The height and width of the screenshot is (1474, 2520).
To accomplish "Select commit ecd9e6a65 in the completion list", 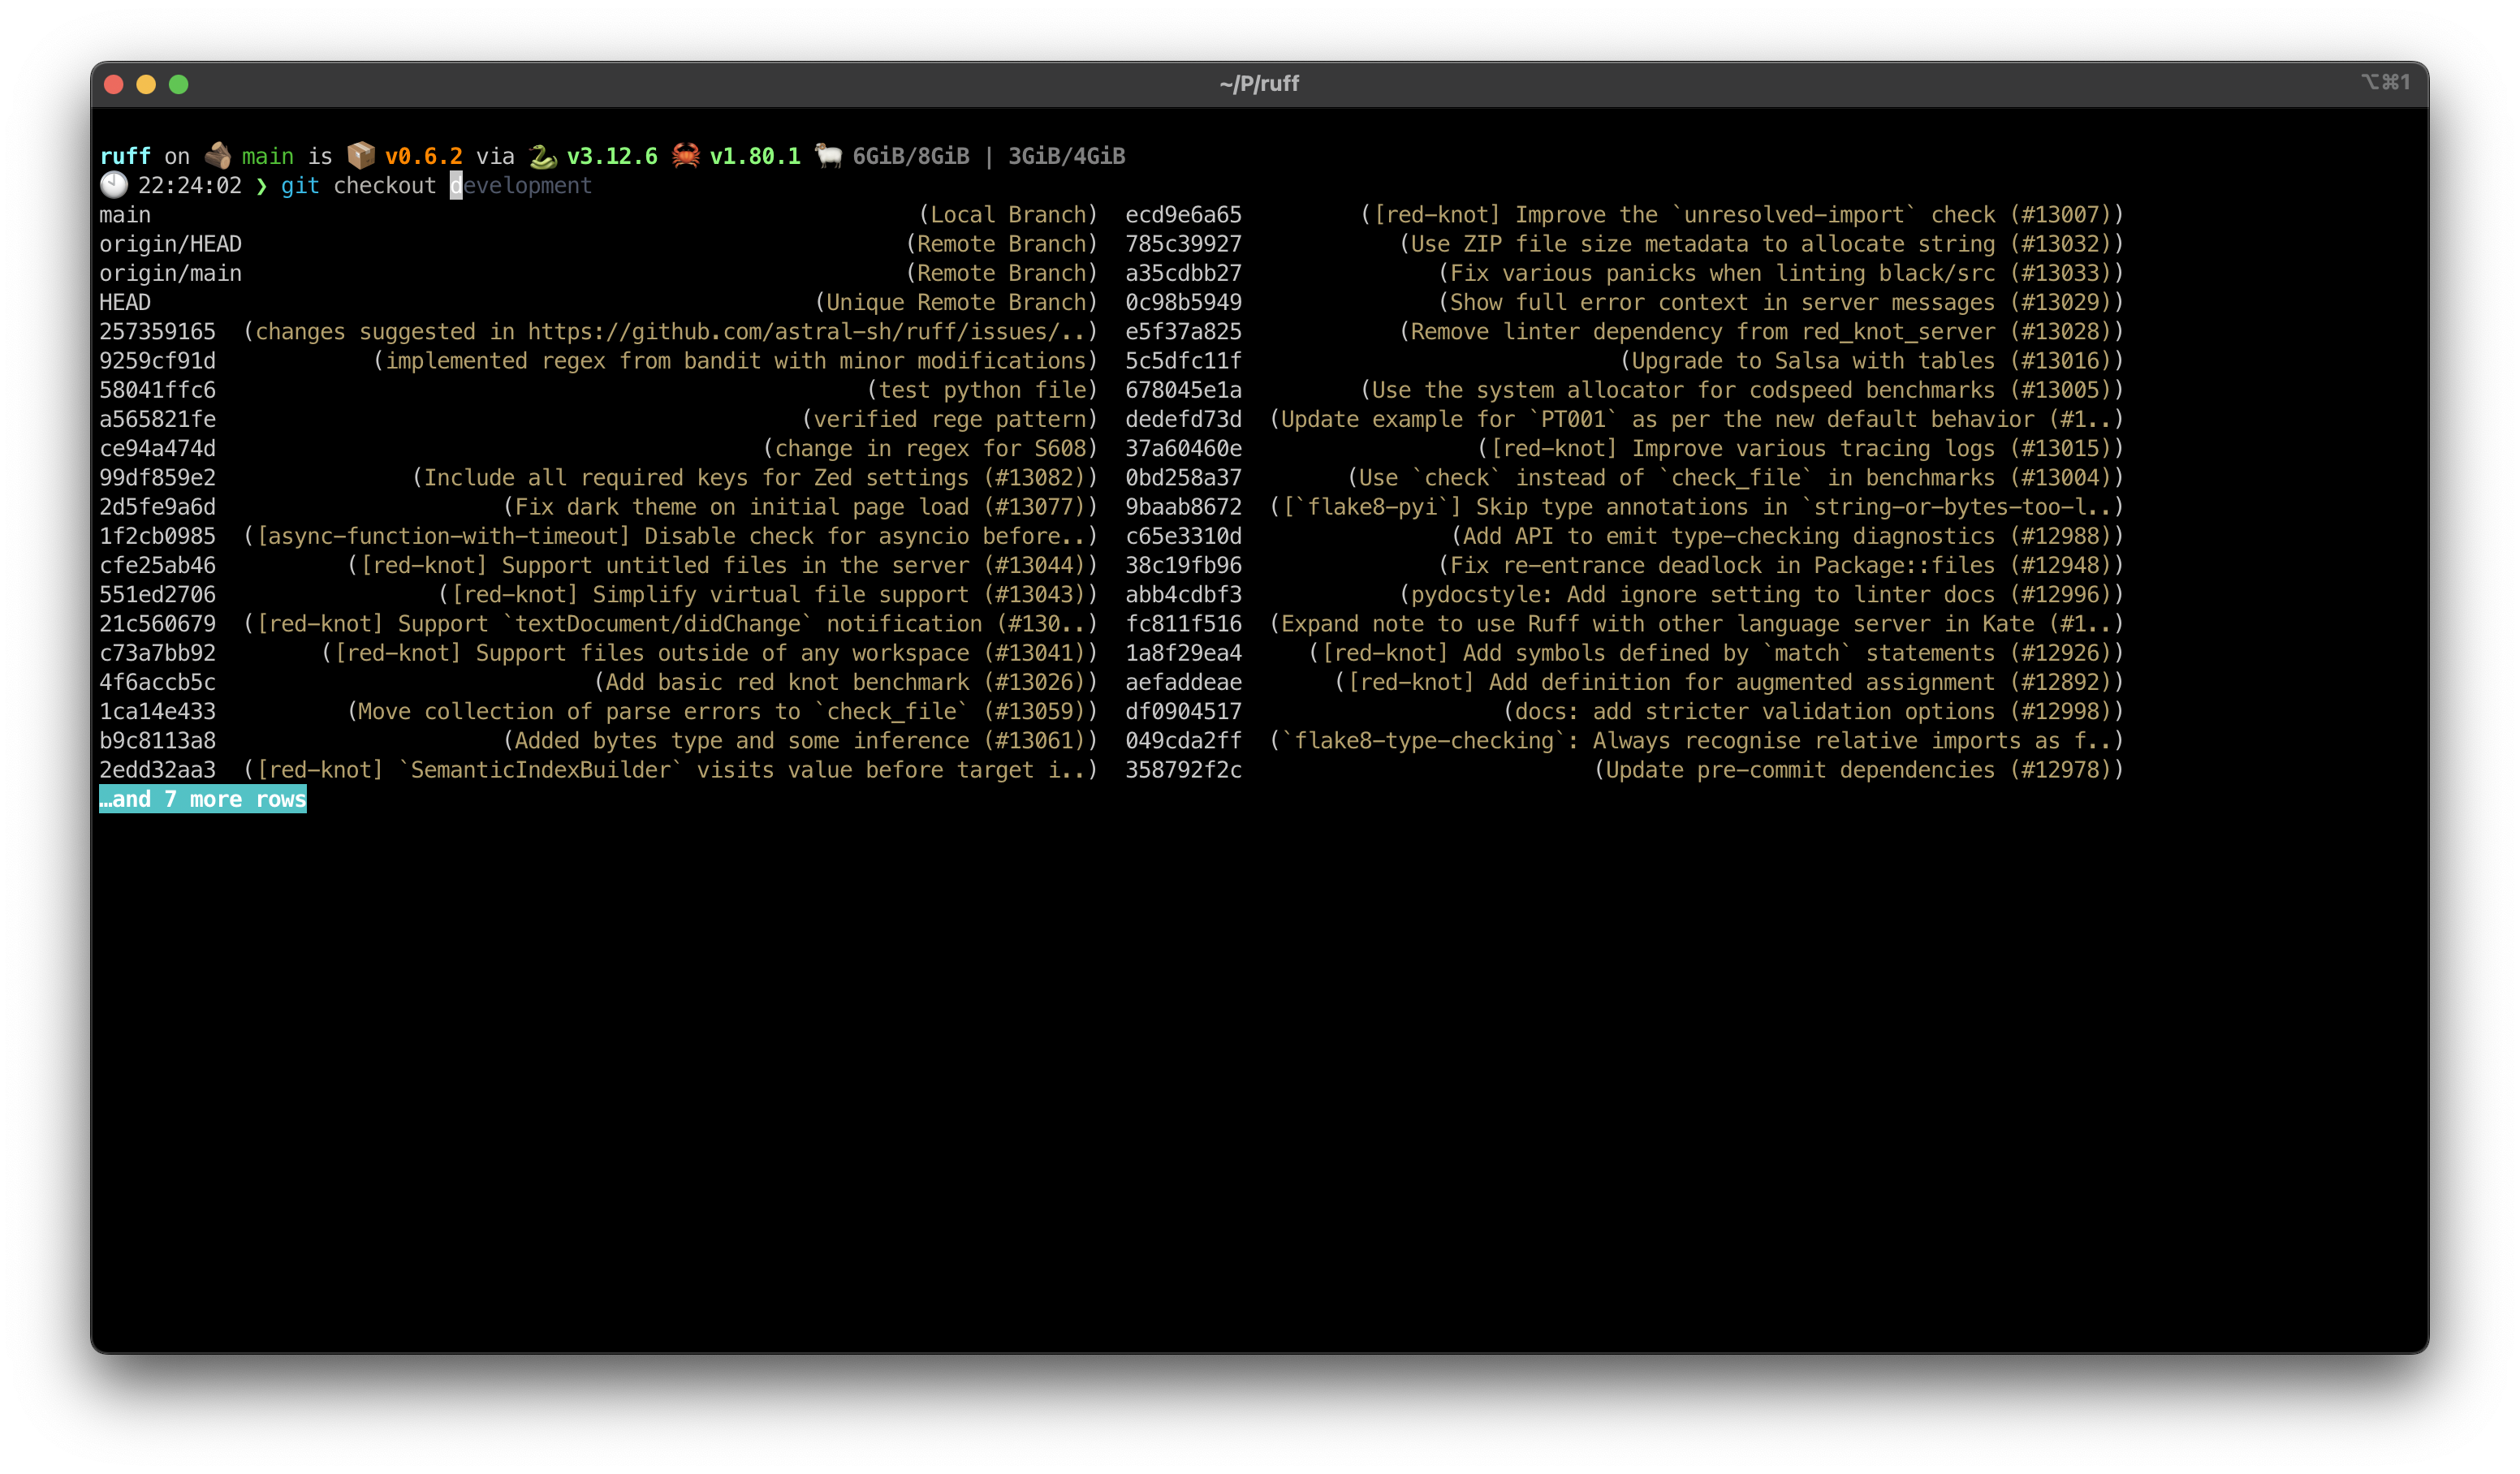I will point(1183,215).
